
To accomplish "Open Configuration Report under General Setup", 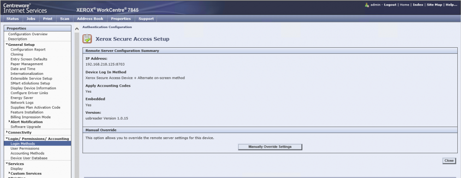I will [x=28, y=50].
